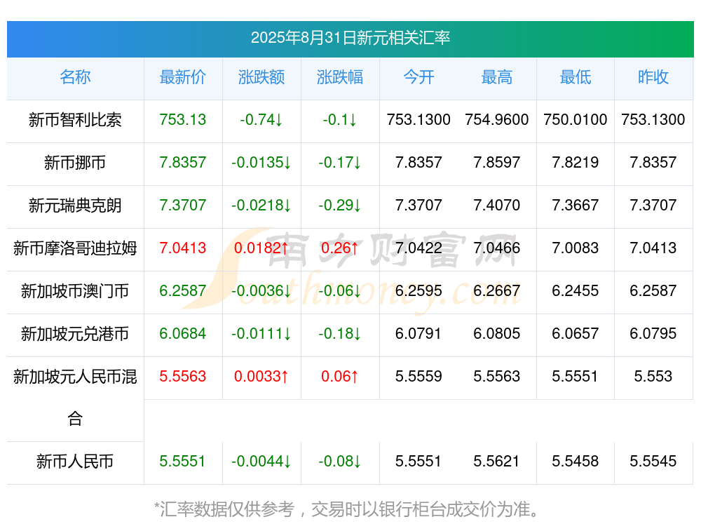Click the row name 新加坡币澳门币
Viewport: 701px width, 531px height.
(x=75, y=291)
